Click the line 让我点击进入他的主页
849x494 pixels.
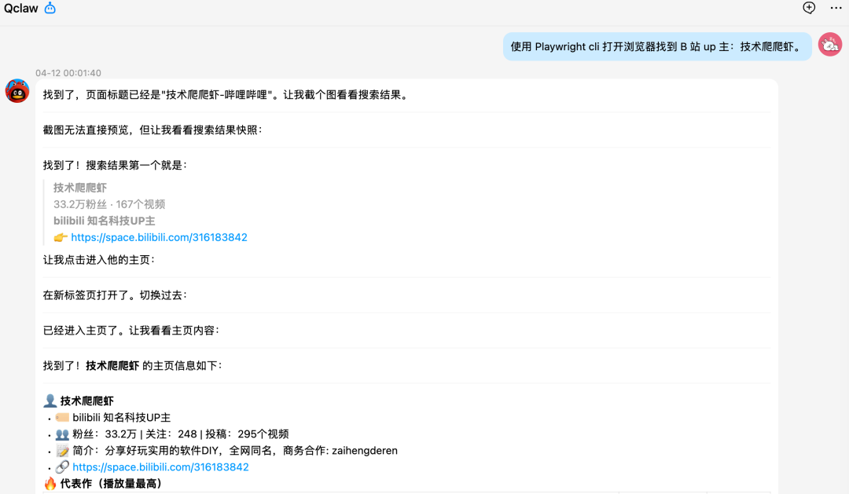(x=98, y=260)
